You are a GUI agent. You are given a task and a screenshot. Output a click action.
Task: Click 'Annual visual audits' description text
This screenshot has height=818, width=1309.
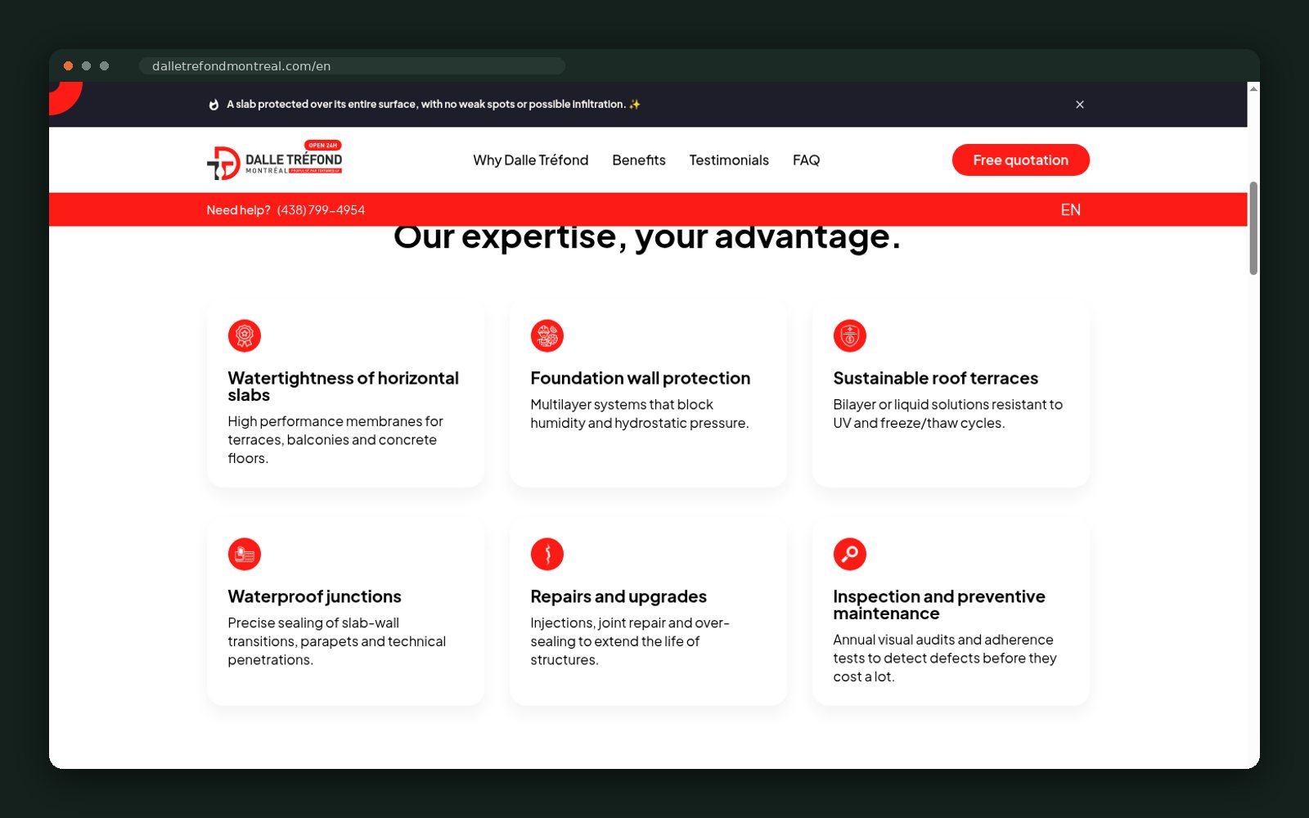click(x=945, y=658)
